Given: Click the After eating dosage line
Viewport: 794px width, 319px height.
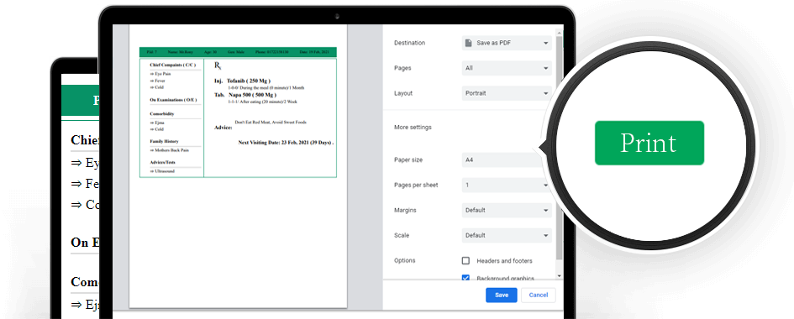Looking at the screenshot, I should 262,102.
